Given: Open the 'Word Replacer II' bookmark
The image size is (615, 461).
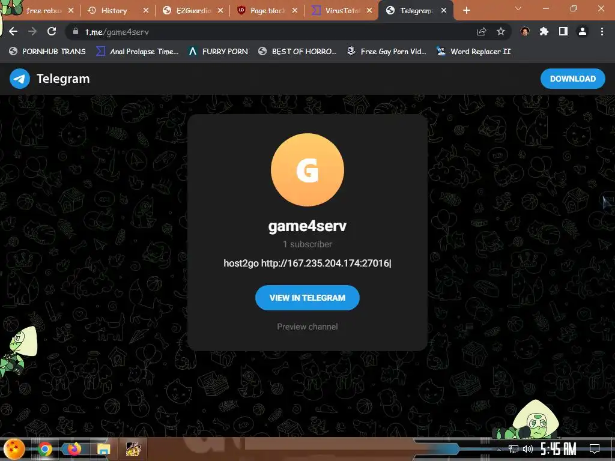Looking at the screenshot, I should click(x=474, y=52).
